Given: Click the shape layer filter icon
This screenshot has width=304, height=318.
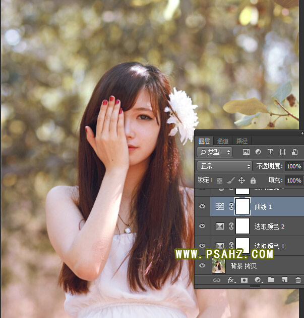Looking at the screenshot, I should point(282,152).
